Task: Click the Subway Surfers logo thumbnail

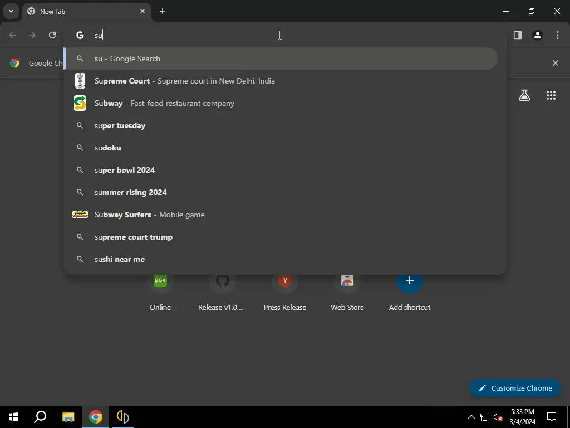Action: (x=80, y=215)
